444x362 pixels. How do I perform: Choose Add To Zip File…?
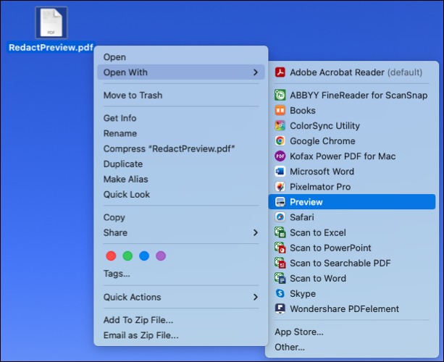180,320
